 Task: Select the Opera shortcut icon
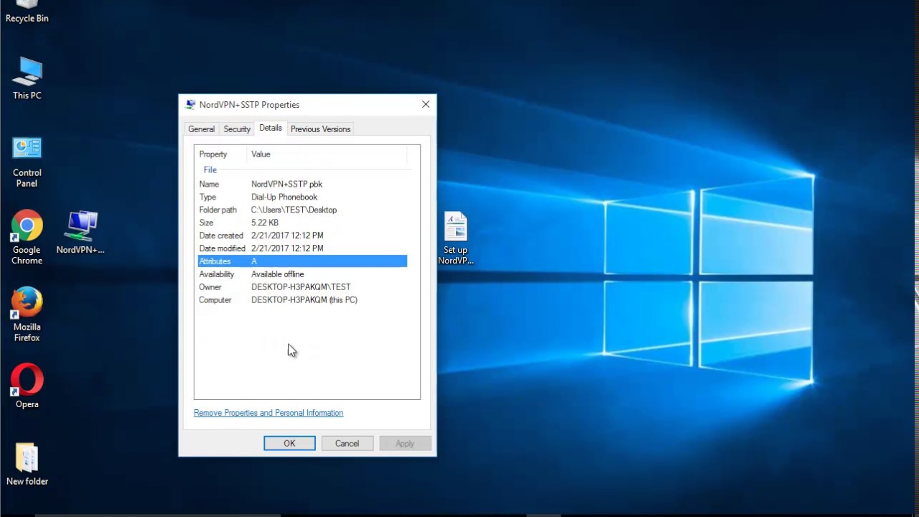point(27,386)
